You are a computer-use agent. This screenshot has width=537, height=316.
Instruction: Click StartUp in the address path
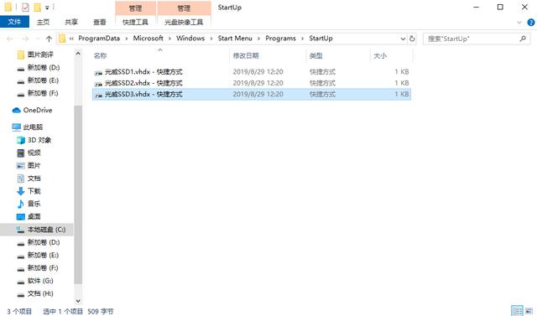[x=321, y=39]
